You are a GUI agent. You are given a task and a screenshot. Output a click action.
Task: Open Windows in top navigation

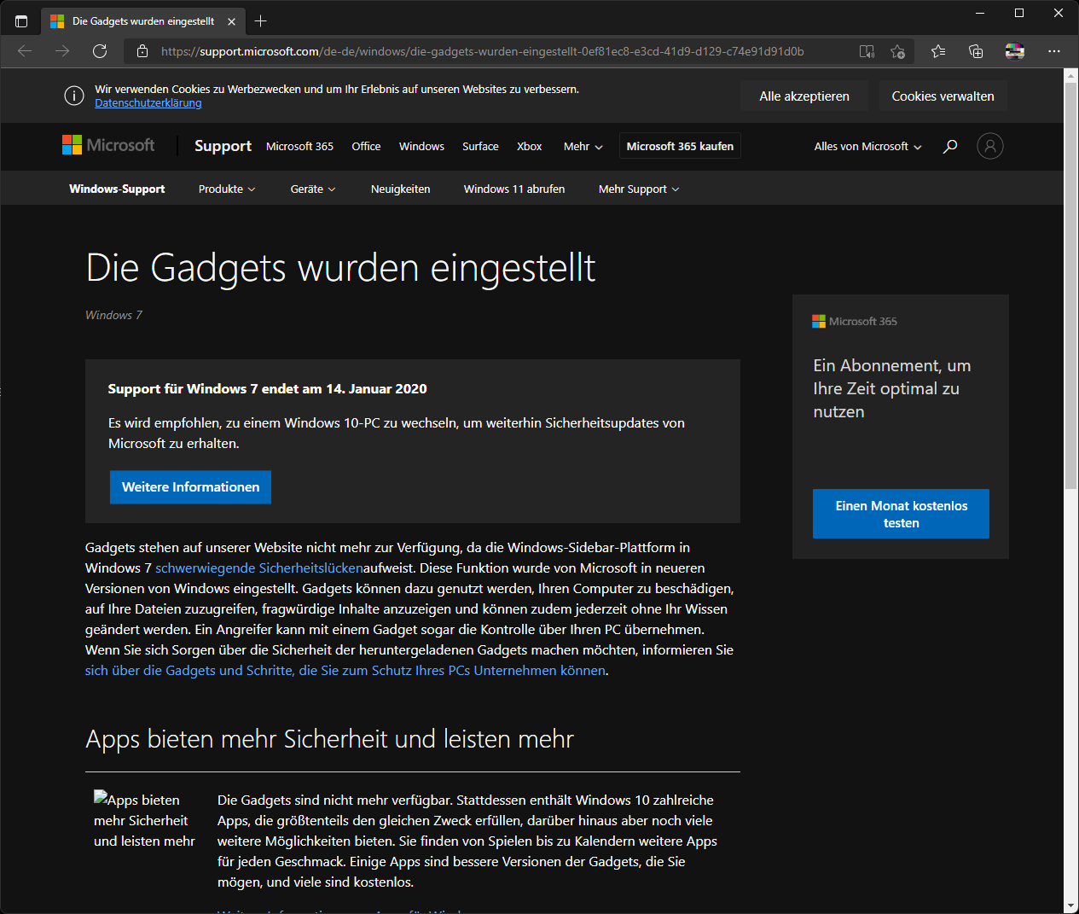[421, 147]
